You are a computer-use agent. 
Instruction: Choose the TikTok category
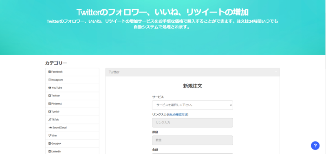pyautogui.click(x=72, y=120)
